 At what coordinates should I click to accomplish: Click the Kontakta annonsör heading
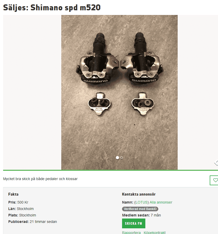(139, 194)
